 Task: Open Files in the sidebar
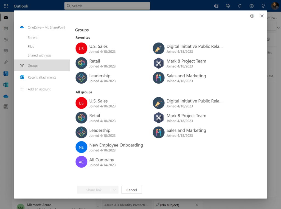tap(31, 46)
